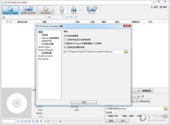Viewport: 170px width, 125px height.
Task: Click the notify.wav sound path field
Action: click(95, 52)
